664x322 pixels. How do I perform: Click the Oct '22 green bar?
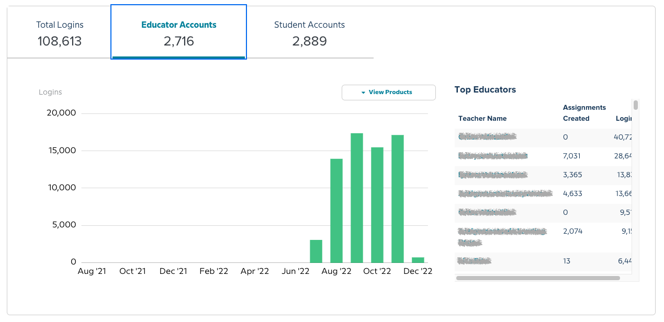pos(377,205)
